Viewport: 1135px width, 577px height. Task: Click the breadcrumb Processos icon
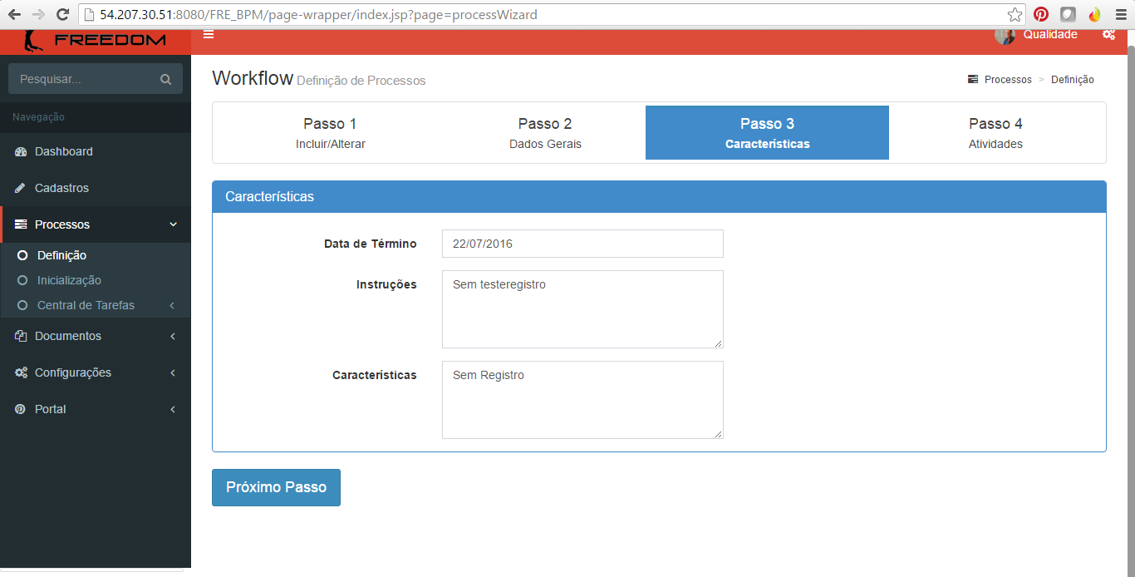(x=973, y=80)
